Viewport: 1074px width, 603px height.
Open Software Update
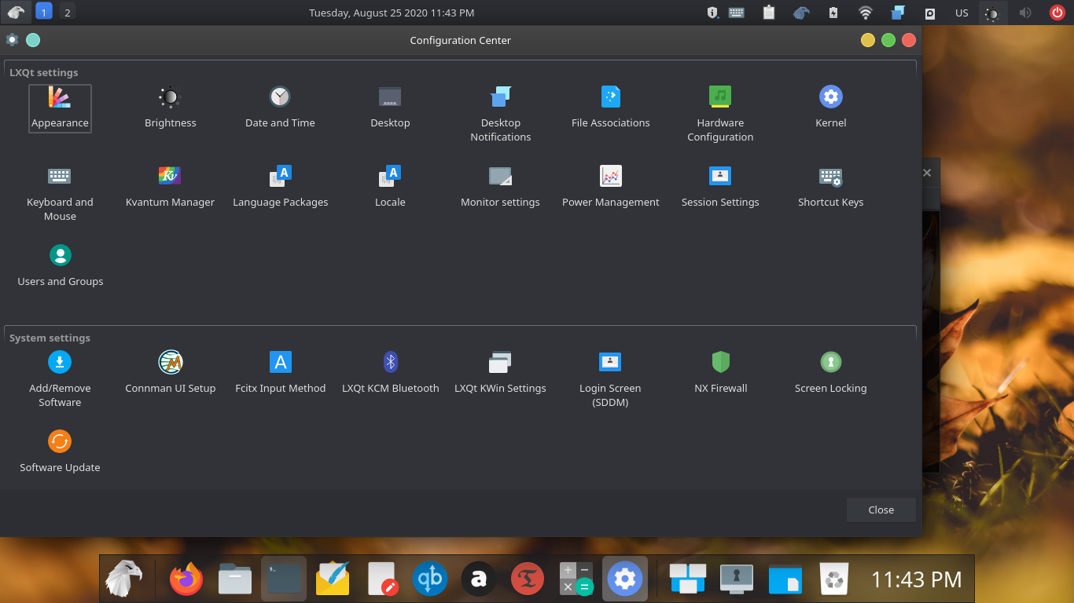[x=60, y=453]
